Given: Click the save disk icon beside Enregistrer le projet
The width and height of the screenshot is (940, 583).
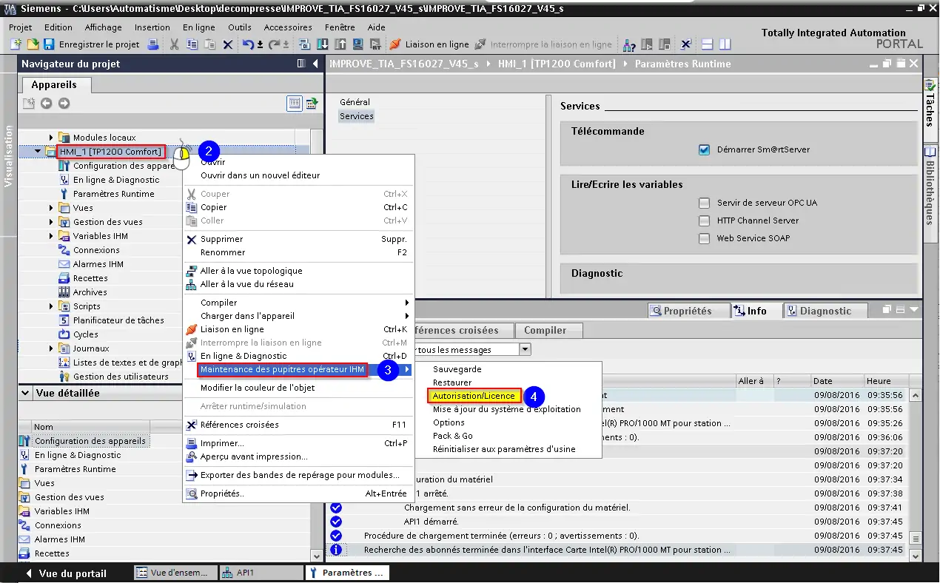Looking at the screenshot, I should click(x=49, y=44).
